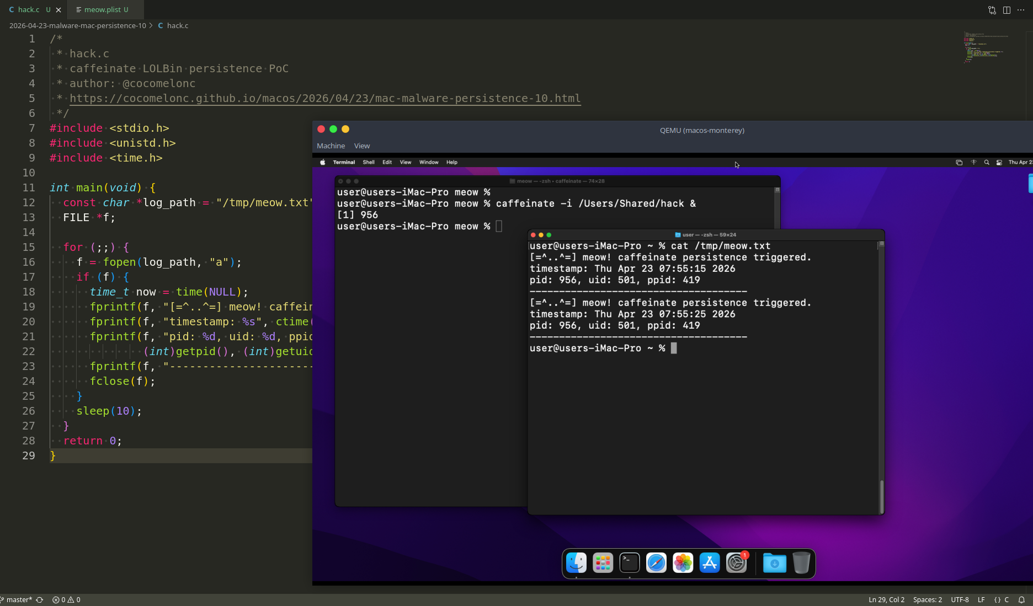Select the LF line ending indicator

(981, 599)
